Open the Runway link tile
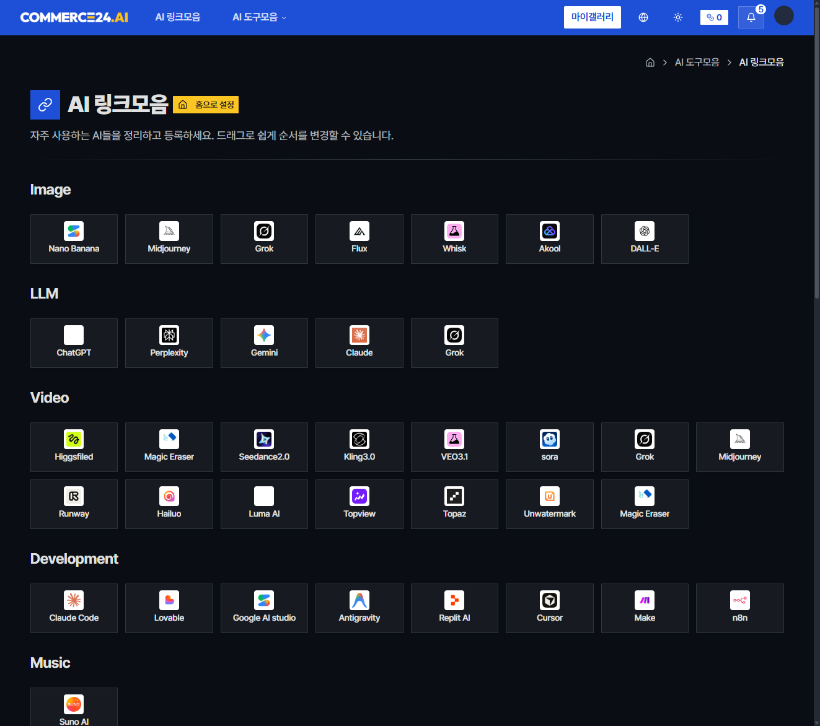The image size is (820, 726). tap(74, 504)
